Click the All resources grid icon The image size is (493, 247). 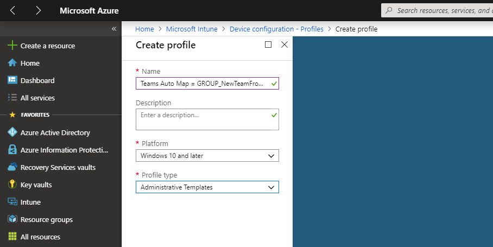(x=12, y=236)
